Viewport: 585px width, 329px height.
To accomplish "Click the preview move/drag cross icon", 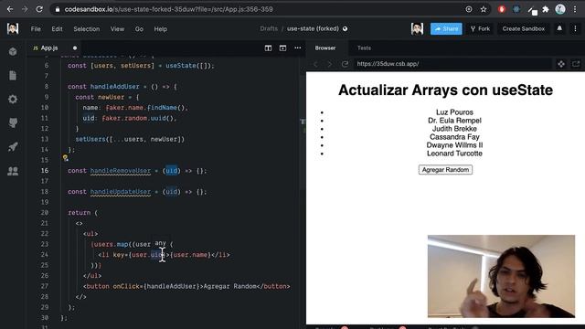I will [561, 64].
